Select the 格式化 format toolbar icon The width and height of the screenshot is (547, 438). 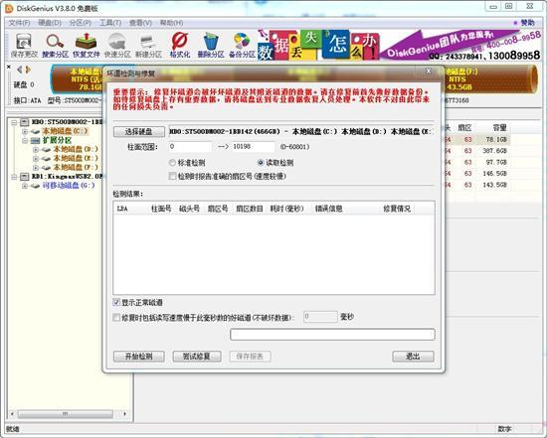point(180,46)
